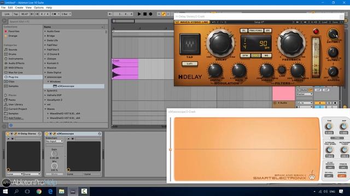
Task: Click the Sounds category icon
Action: (x=6, y=50)
